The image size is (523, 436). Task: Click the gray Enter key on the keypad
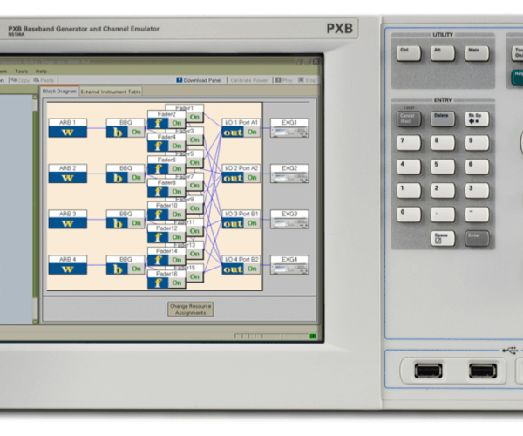click(x=477, y=239)
